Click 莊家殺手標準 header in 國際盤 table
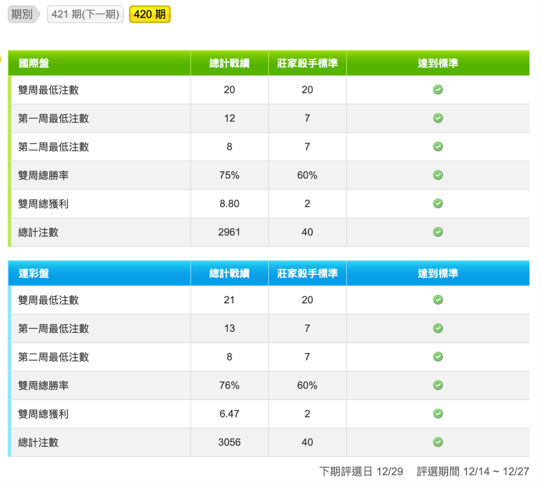The height and width of the screenshot is (482, 542). pyautogui.click(x=307, y=63)
